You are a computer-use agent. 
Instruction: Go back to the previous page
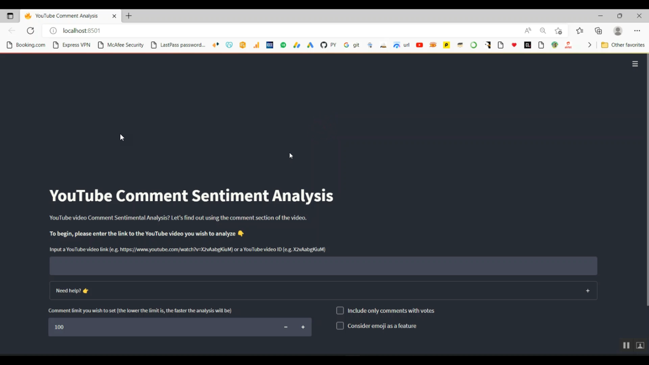point(12,31)
